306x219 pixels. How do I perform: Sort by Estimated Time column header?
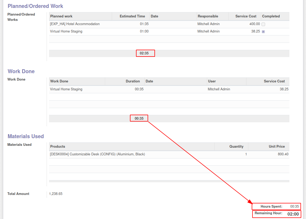(x=132, y=16)
